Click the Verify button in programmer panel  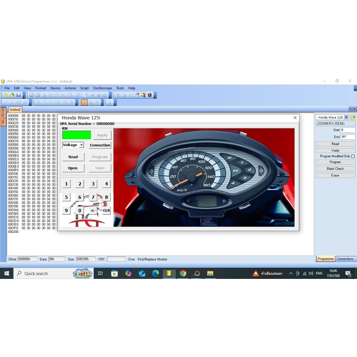click(x=335, y=151)
